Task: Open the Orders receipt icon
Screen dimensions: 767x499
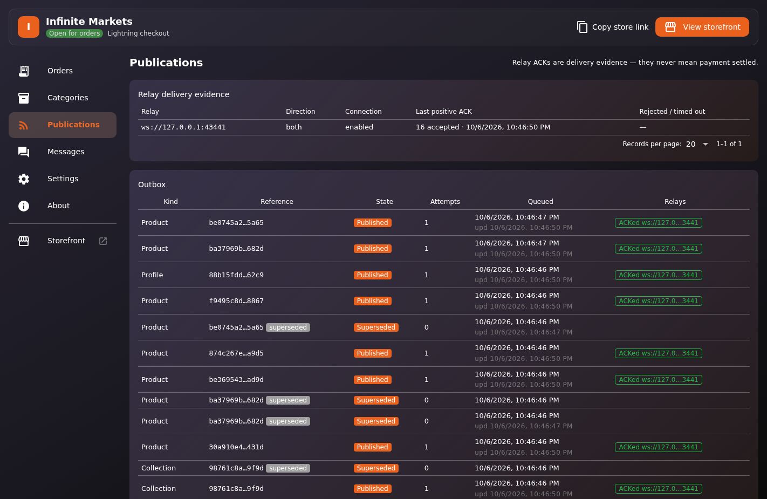Action: [x=24, y=71]
